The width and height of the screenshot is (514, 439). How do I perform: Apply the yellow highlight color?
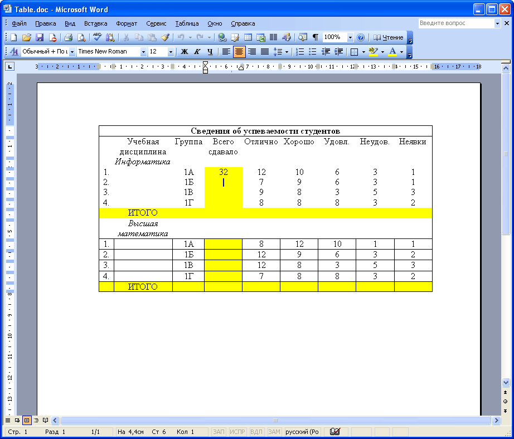pos(374,51)
